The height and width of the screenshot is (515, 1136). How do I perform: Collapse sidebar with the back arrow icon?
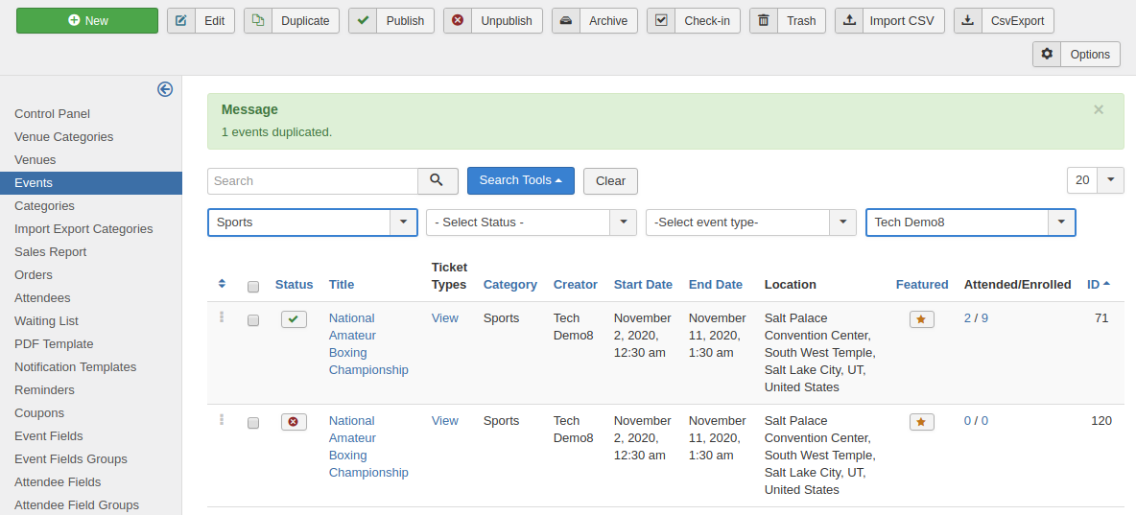(x=165, y=89)
